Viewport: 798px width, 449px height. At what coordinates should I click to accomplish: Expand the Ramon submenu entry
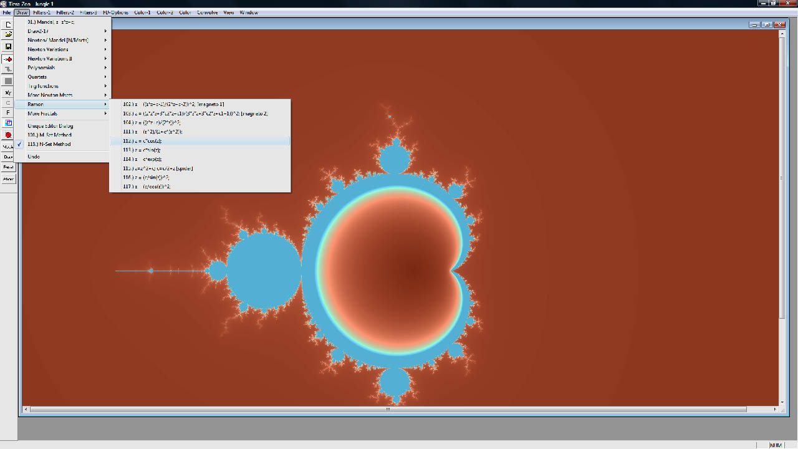(x=62, y=104)
